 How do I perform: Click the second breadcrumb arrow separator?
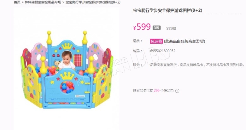click(x=63, y=2)
